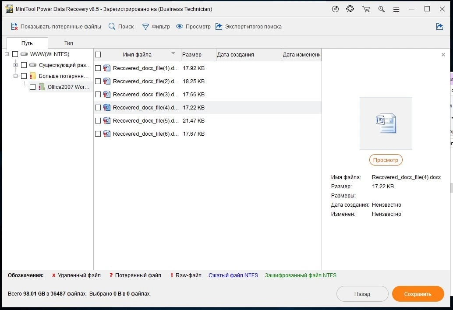Sort by Дата изменения column header
The width and height of the screenshot is (453, 310).
(301, 55)
